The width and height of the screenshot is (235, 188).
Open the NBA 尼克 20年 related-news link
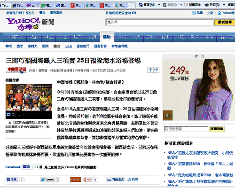(200, 175)
